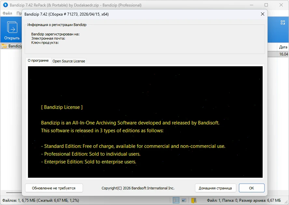Screen dimensions: 289x205
Task: Open the Файл menu in main window
Action: 7,13
